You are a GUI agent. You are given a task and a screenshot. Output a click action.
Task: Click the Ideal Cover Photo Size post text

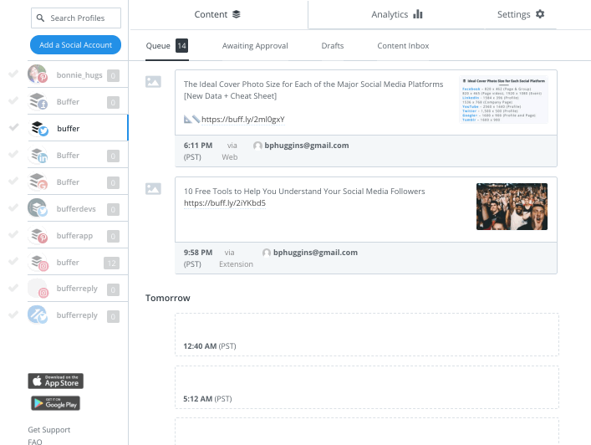(x=313, y=90)
